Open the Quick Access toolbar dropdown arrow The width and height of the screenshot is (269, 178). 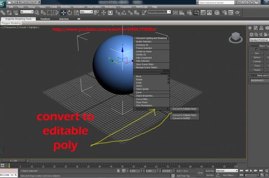(x=39, y=2)
